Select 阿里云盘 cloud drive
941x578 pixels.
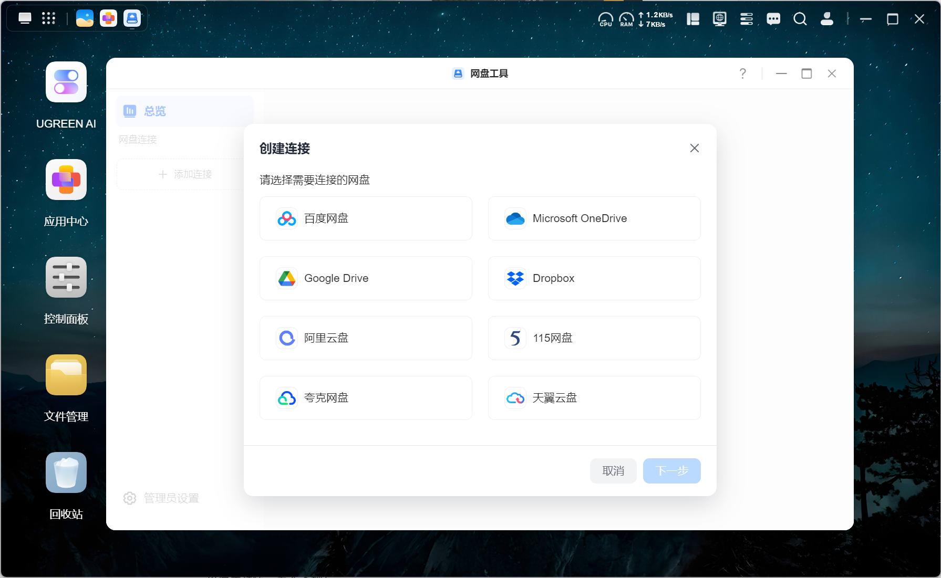[x=366, y=338]
